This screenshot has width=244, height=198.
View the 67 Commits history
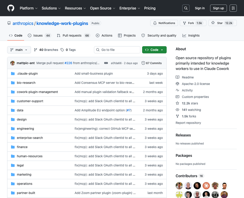(152, 63)
